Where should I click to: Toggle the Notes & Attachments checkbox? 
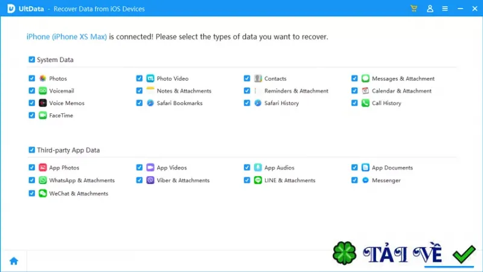point(139,90)
